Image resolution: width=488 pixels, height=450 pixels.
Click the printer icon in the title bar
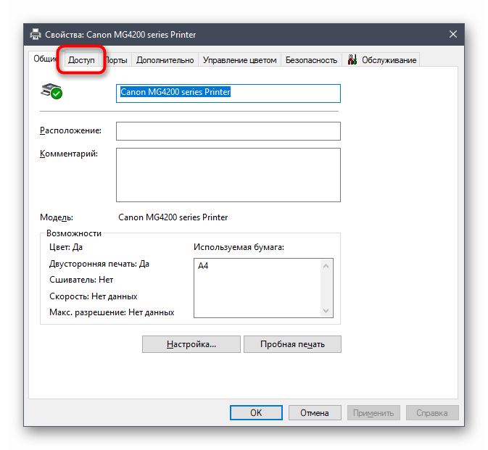click(x=36, y=34)
